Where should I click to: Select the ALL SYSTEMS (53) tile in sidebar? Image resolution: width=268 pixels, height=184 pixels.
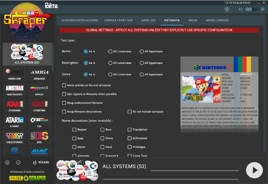tap(27, 54)
